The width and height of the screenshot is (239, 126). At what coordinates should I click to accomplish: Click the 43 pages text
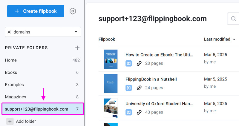coord(154,112)
